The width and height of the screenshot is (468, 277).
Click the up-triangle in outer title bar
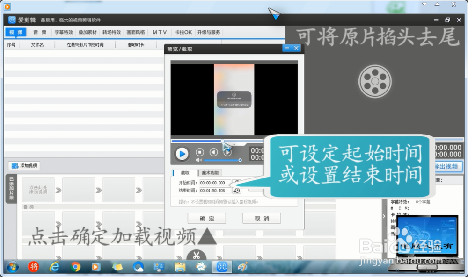[437, 4]
